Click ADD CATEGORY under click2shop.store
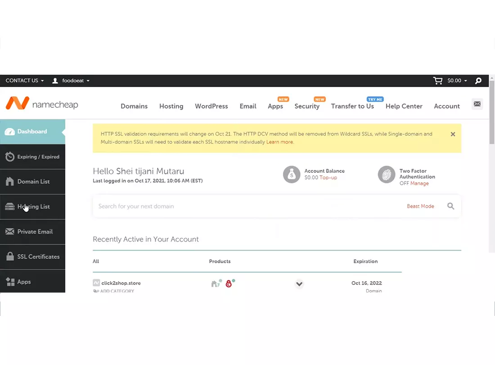Image resolution: width=495 pixels, height=365 pixels. pos(114,291)
